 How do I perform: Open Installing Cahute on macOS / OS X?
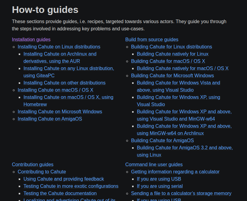55,90
